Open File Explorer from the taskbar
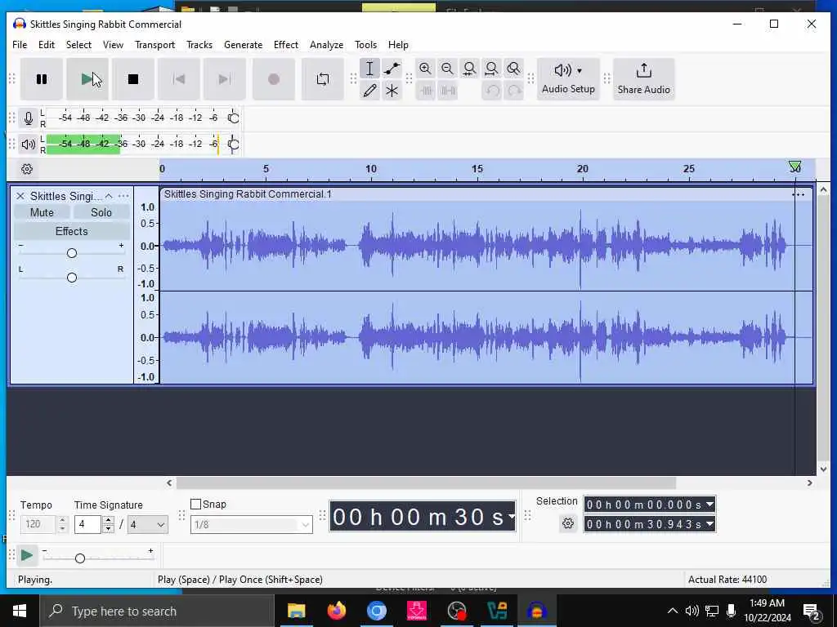 point(296,611)
